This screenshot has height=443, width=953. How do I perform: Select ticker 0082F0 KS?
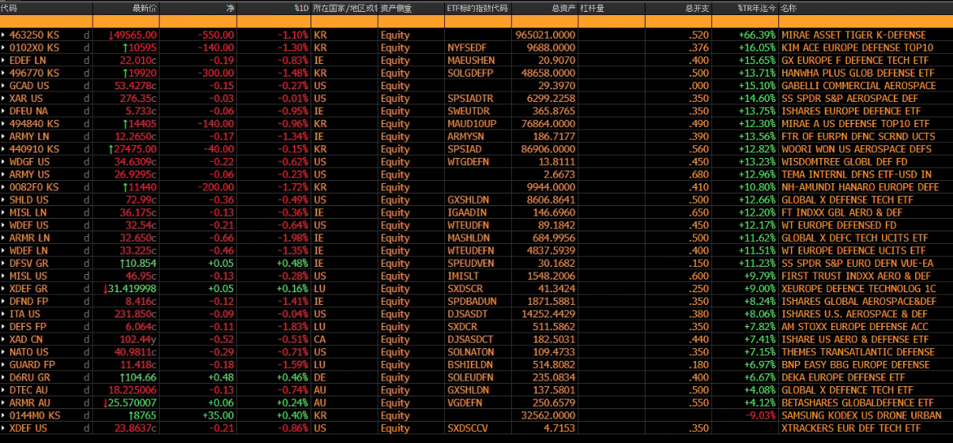tap(34, 187)
